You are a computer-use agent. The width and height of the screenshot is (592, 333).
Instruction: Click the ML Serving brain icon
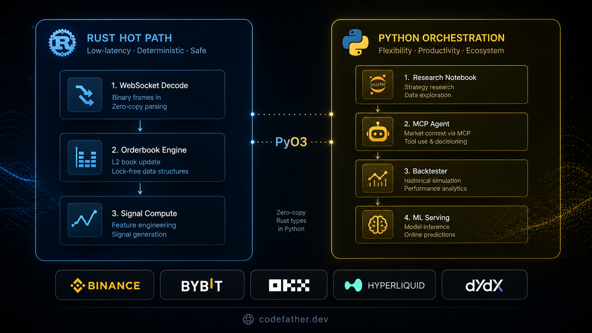[x=378, y=224]
